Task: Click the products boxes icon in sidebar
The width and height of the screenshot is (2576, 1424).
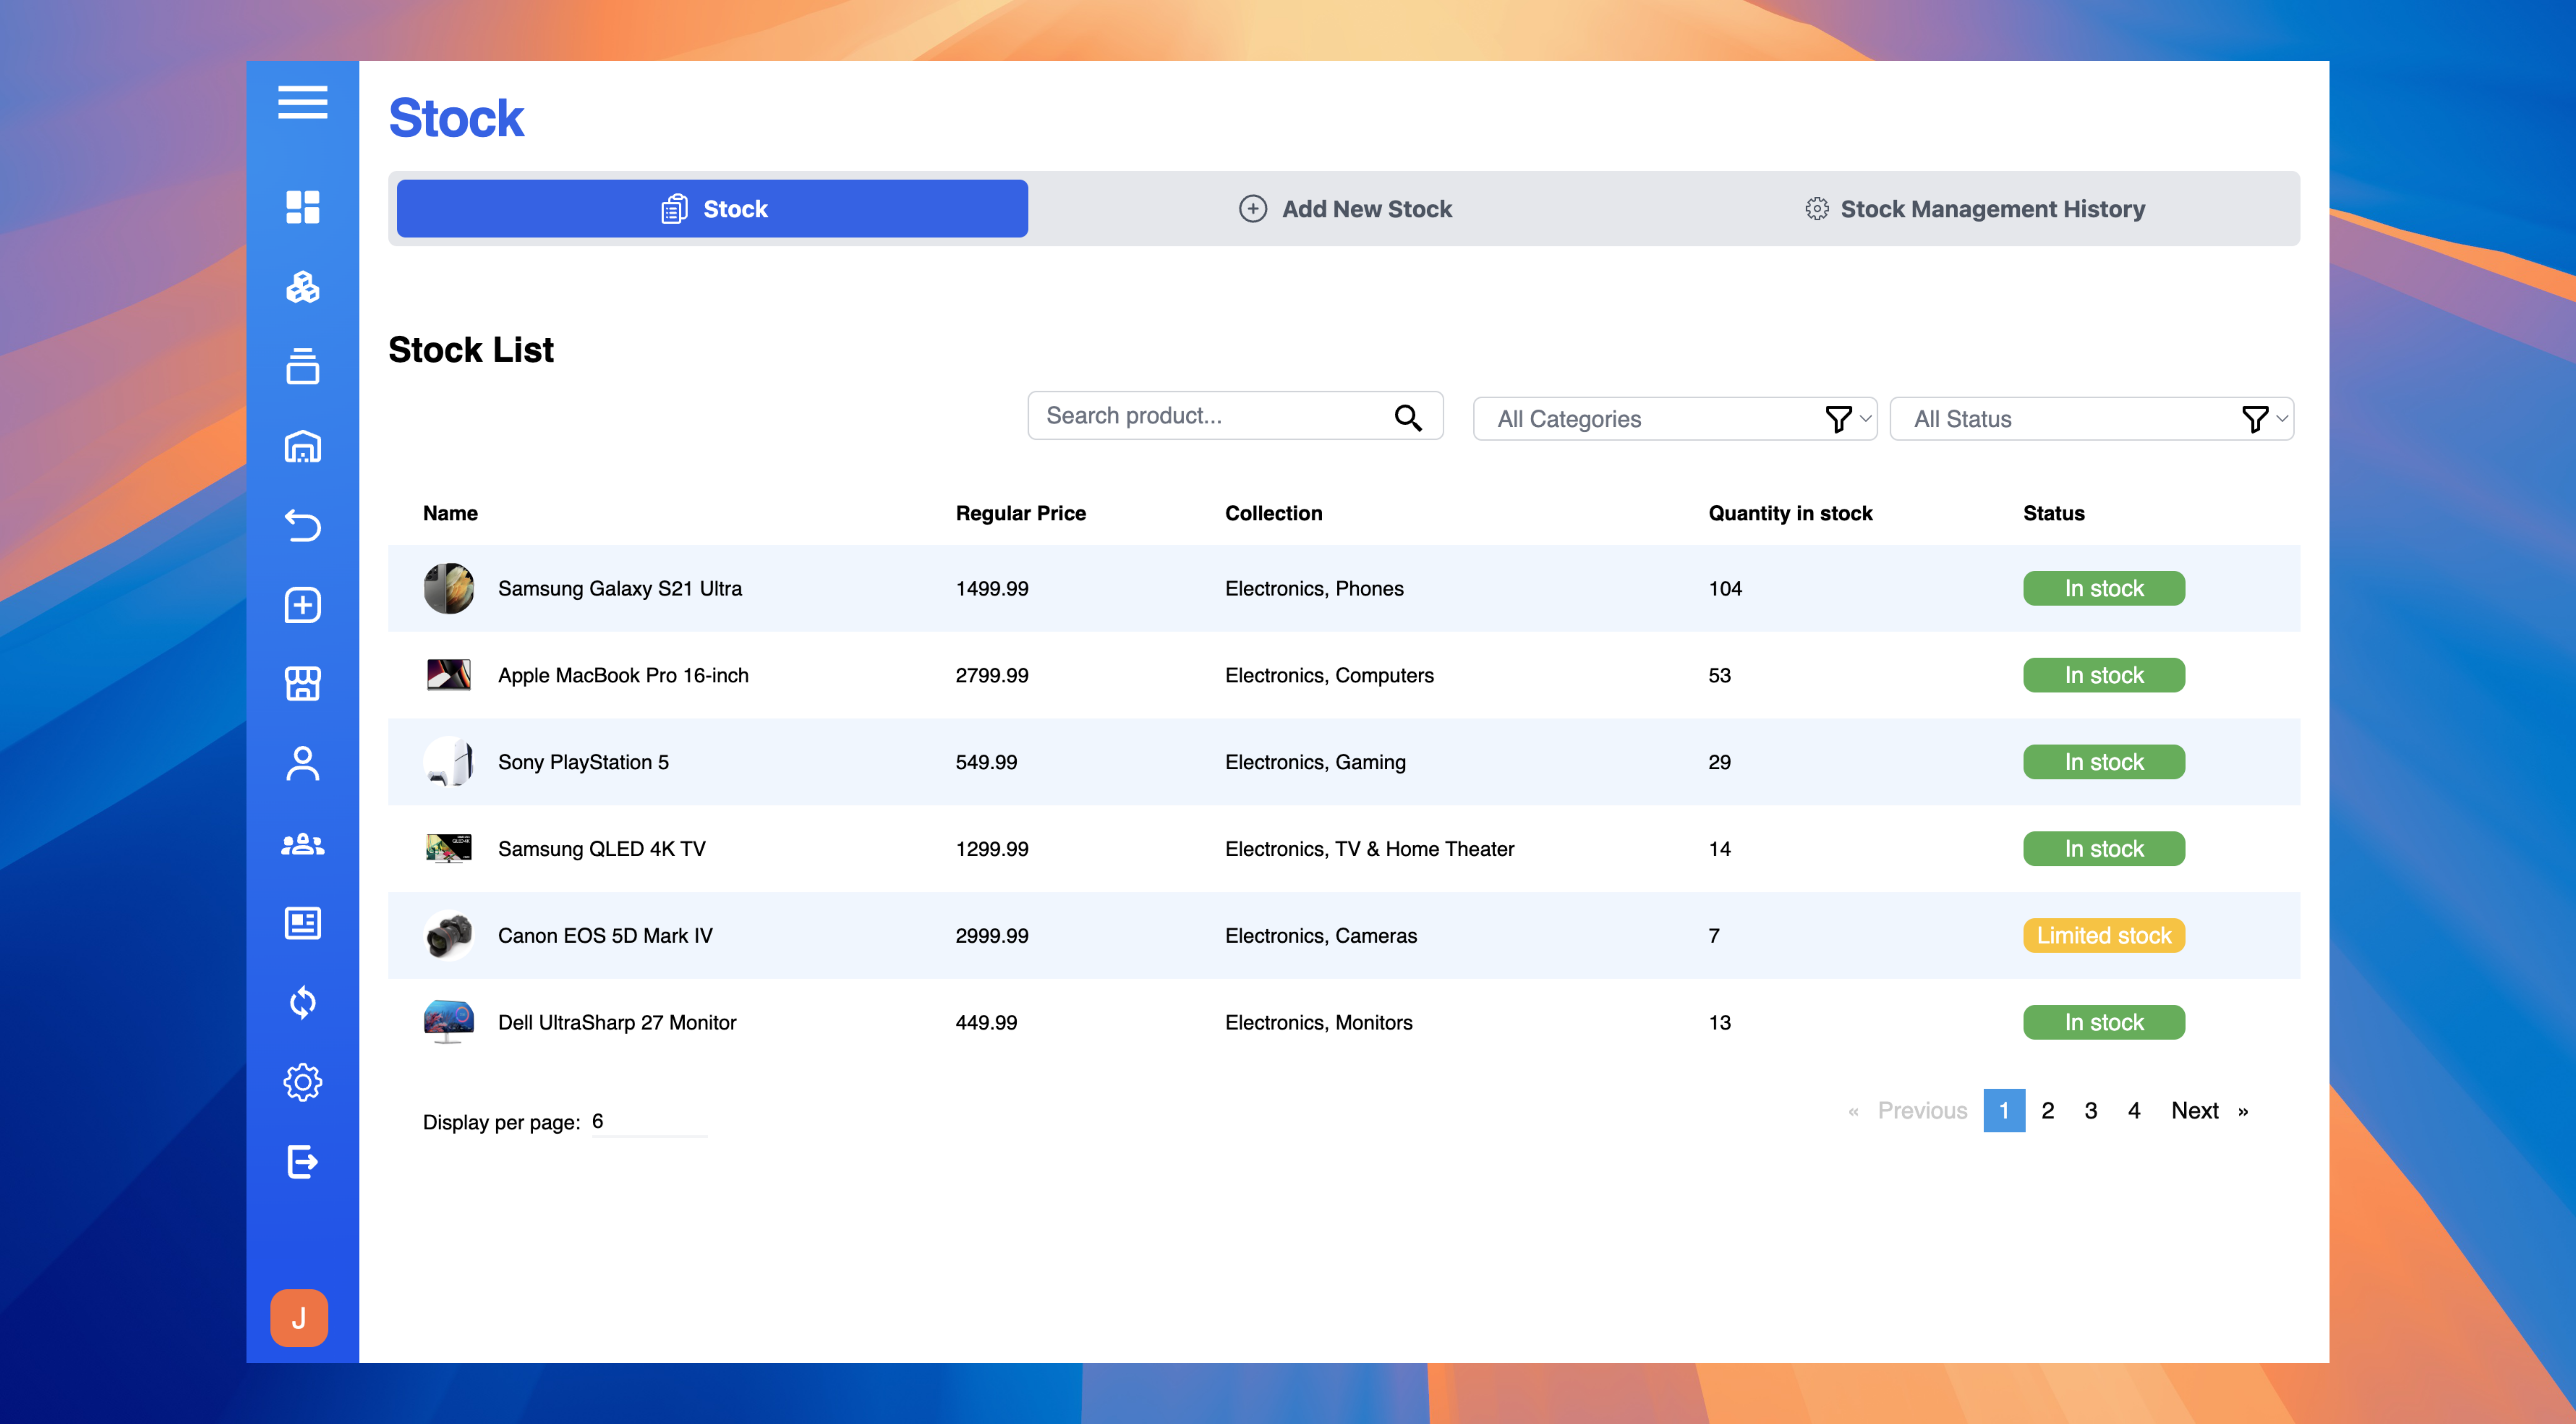Action: [x=302, y=287]
